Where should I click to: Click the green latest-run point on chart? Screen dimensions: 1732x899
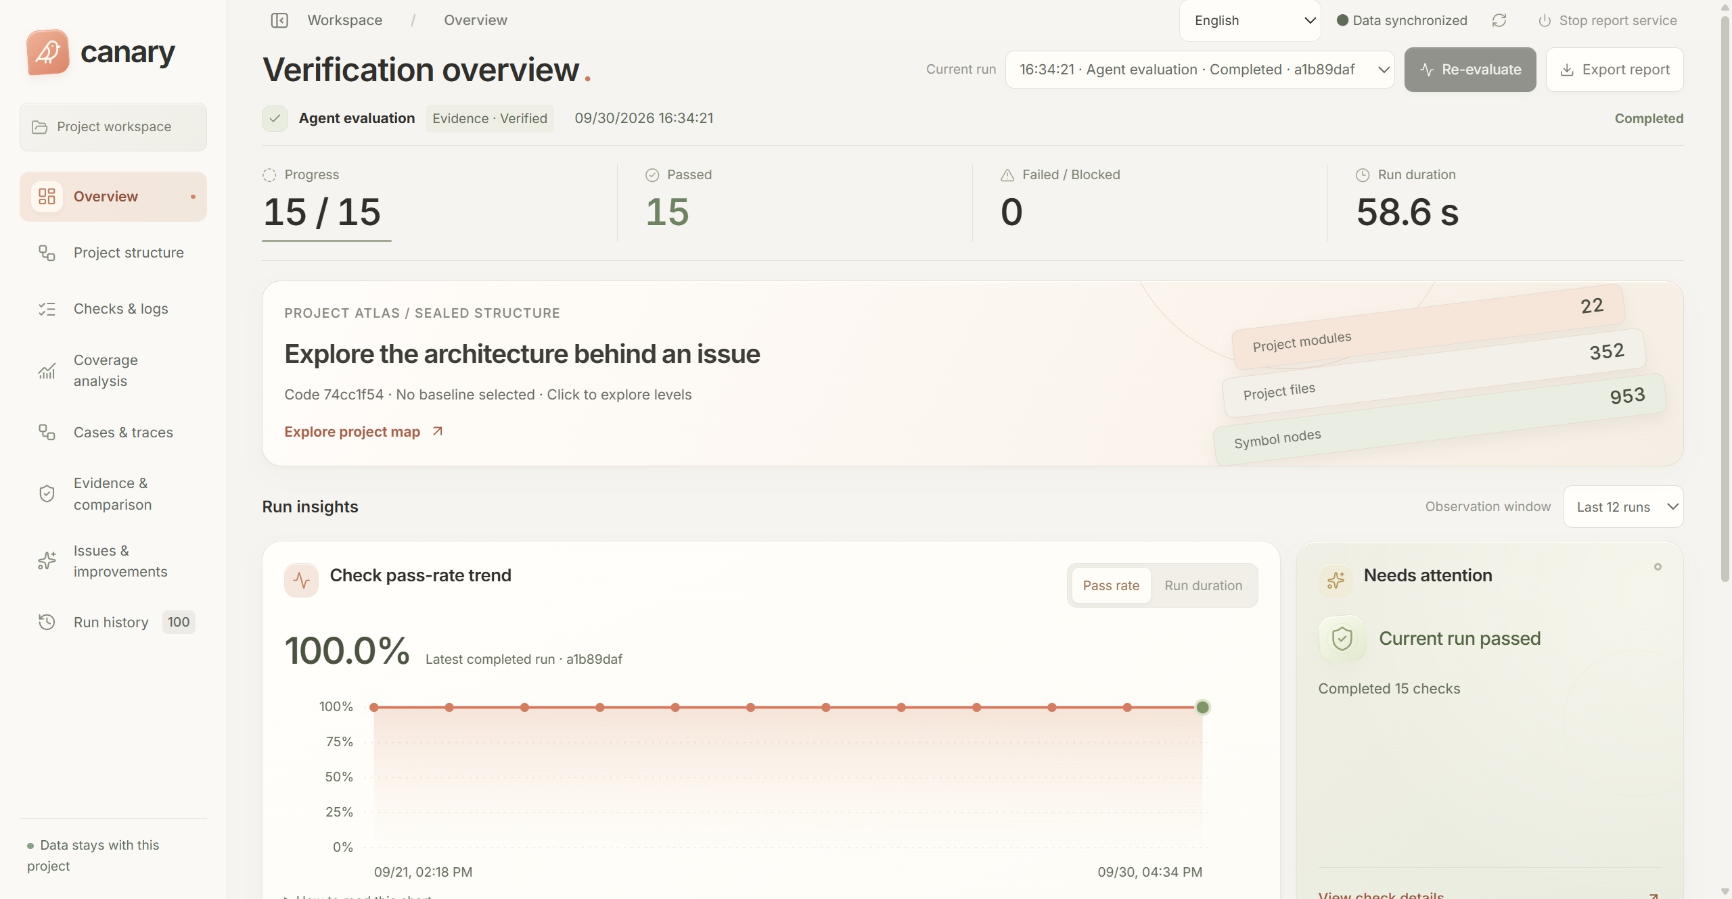(x=1202, y=707)
